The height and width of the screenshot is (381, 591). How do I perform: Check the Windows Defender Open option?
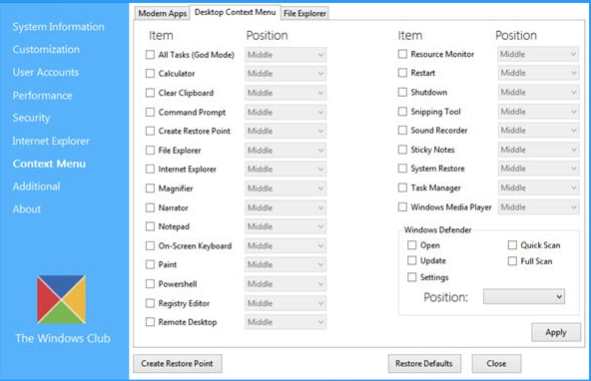click(412, 245)
